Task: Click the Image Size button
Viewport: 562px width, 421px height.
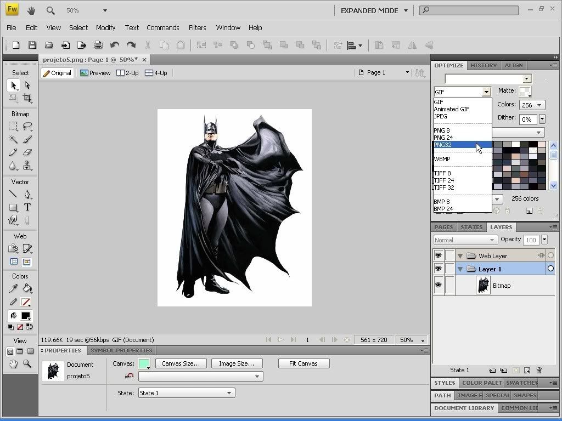Action: pos(237,363)
